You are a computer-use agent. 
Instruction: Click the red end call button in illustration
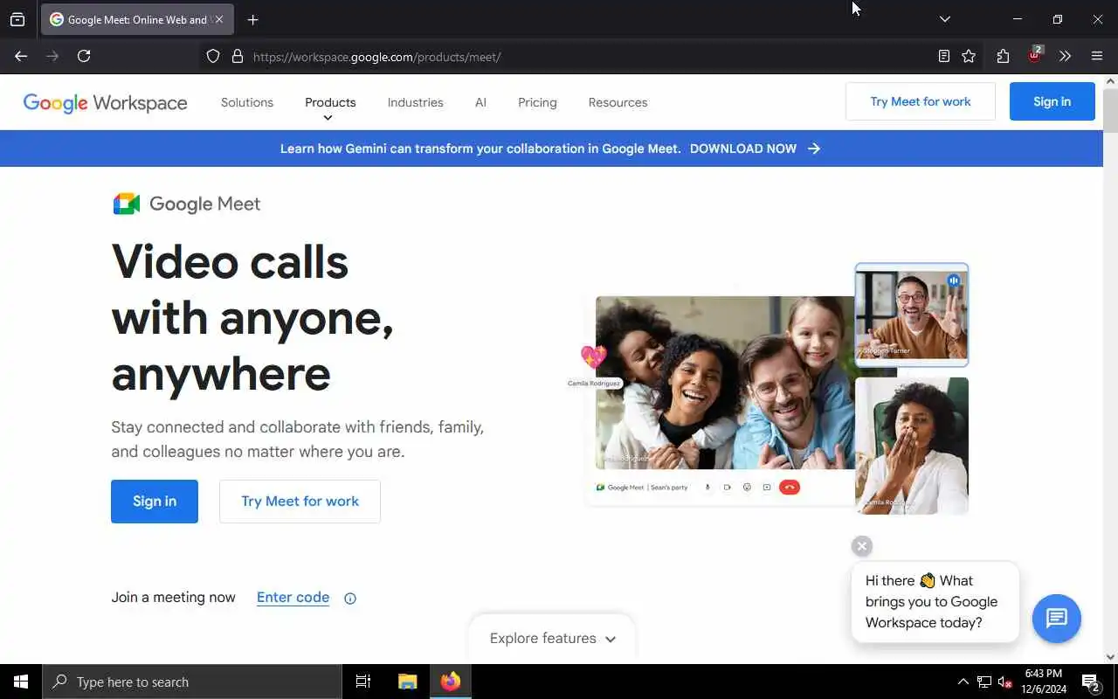[790, 488]
